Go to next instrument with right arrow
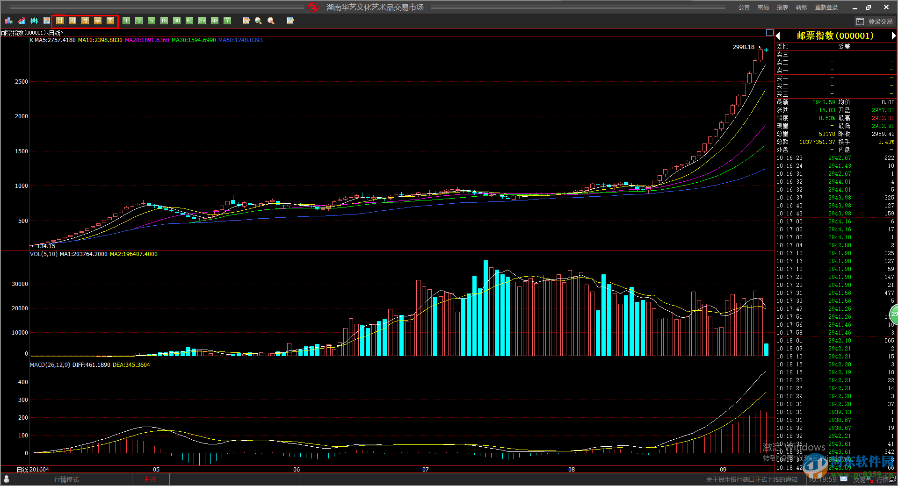Screen dimensions: 898x486 tap(893, 36)
